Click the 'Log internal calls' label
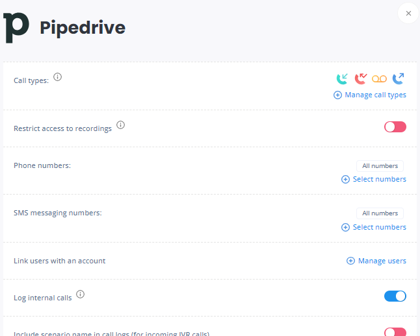Viewport: 420px width, 336px height. click(43, 298)
